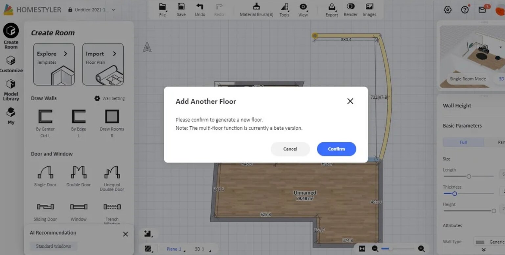Viewport: 505px width, 255px height.
Task: Click the user avatar
Action: 500,11
